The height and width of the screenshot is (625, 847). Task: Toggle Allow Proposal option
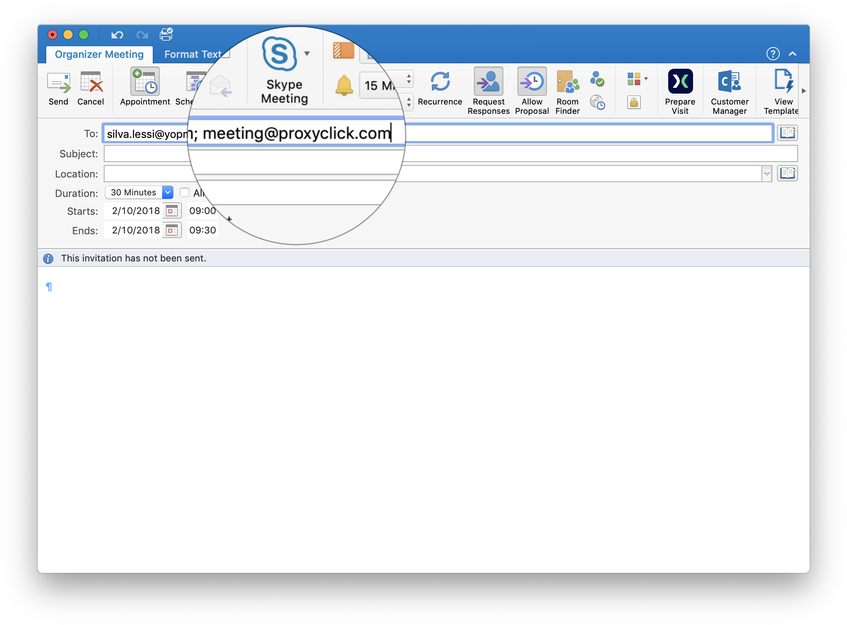click(x=532, y=91)
